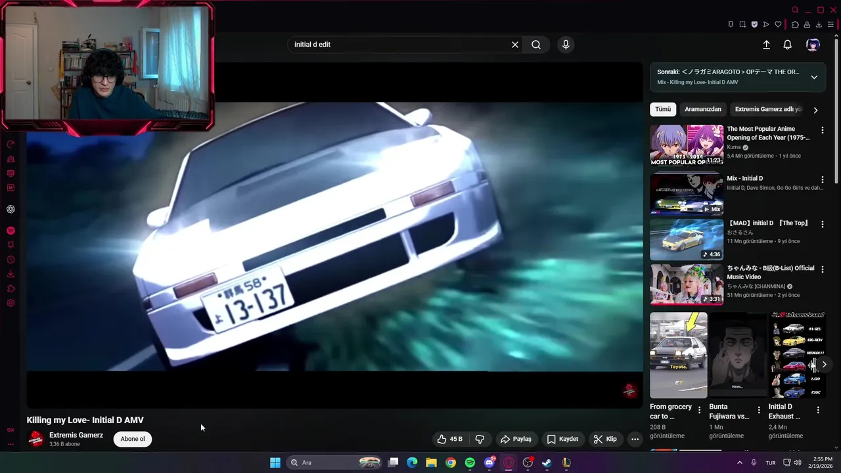Open sidebar three-dots more menu

(11, 444)
